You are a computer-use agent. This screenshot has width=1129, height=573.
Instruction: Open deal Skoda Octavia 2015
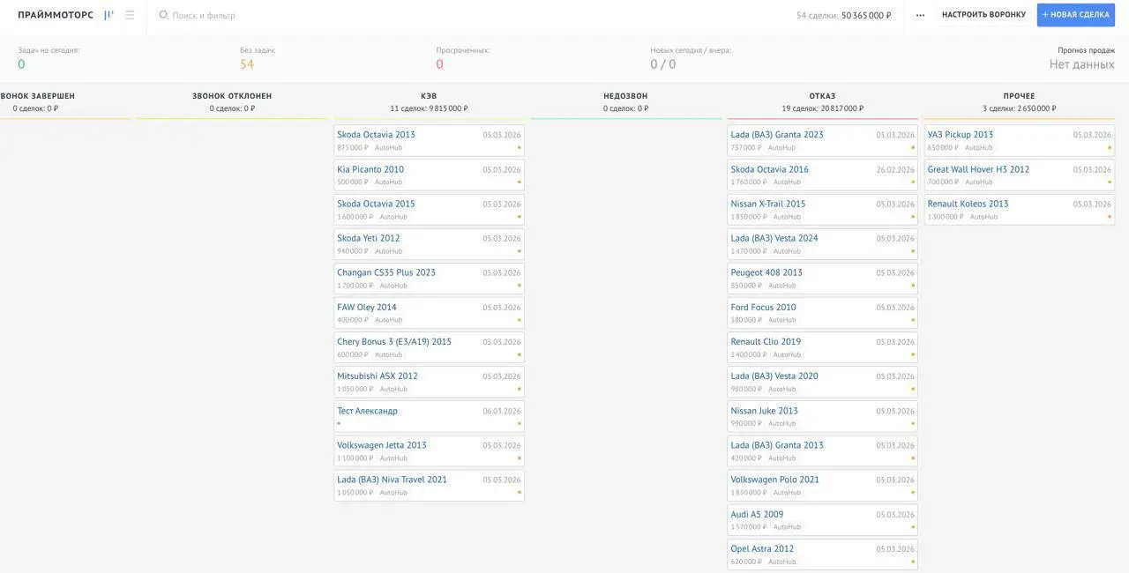click(376, 204)
